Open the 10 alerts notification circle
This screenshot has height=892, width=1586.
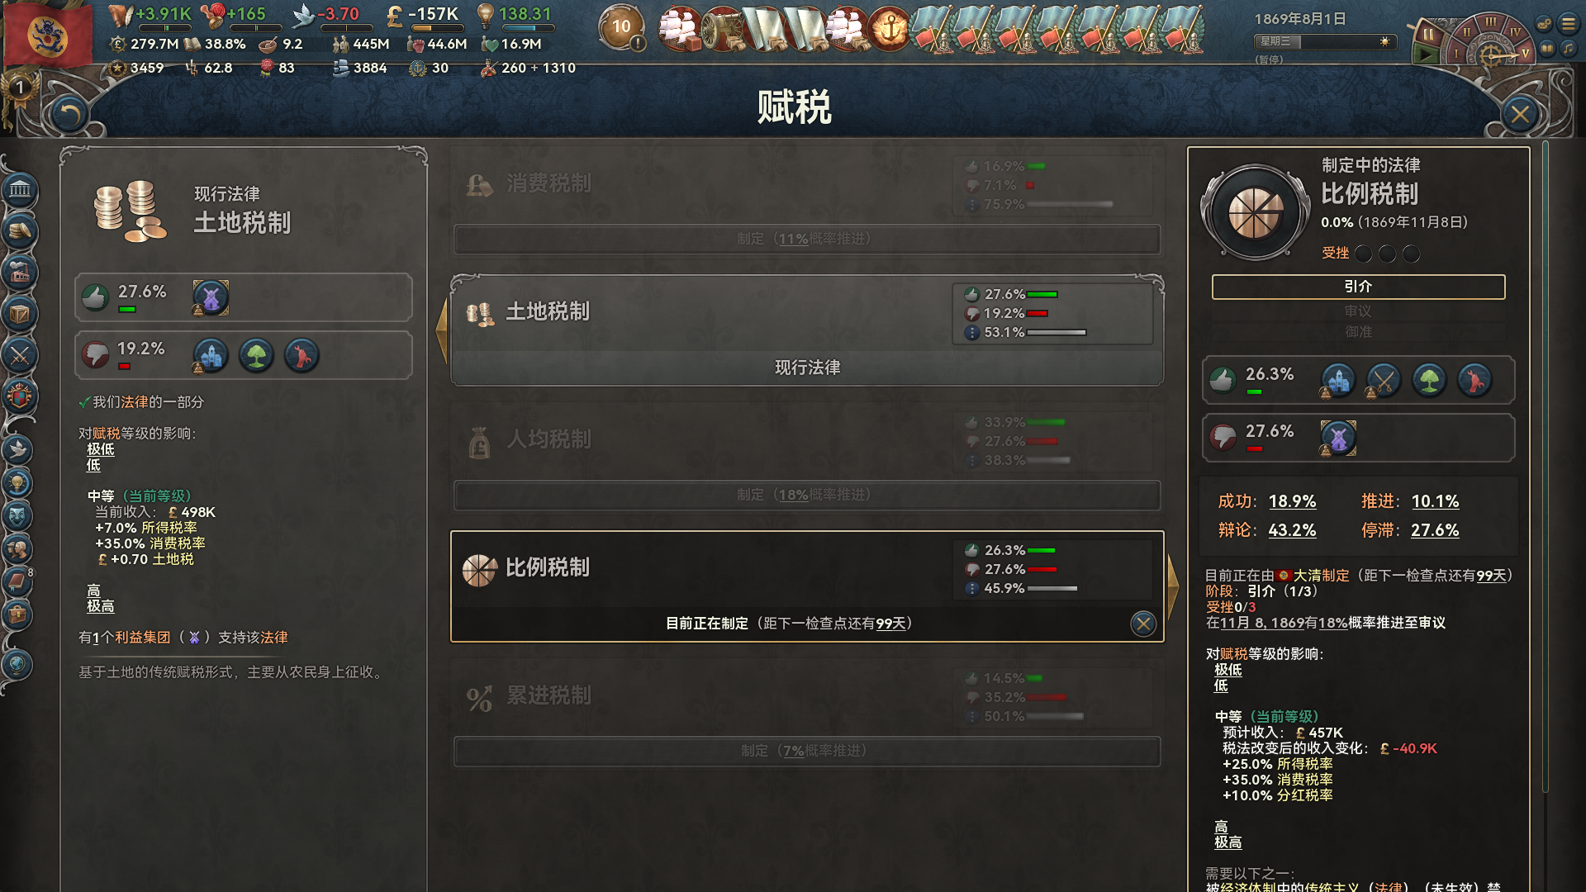621,27
